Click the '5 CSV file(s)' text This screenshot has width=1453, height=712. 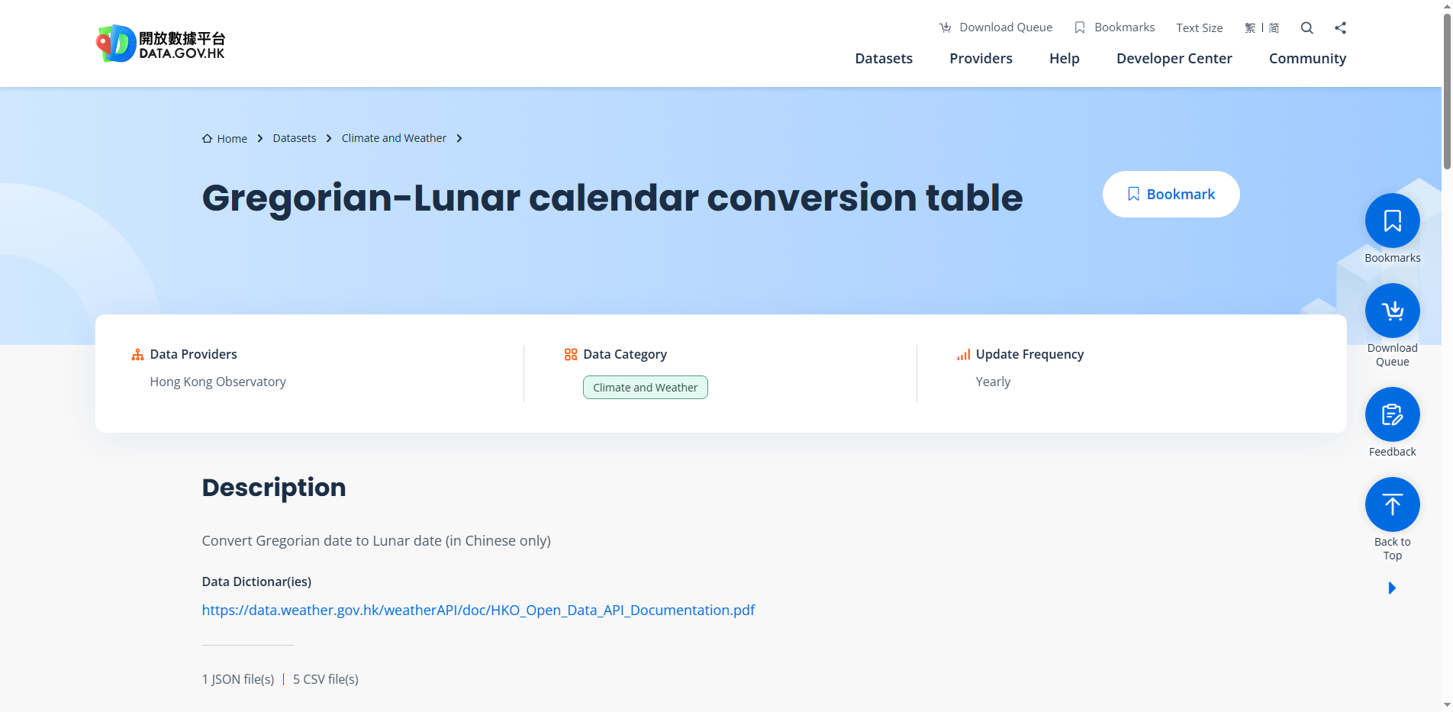click(x=326, y=679)
